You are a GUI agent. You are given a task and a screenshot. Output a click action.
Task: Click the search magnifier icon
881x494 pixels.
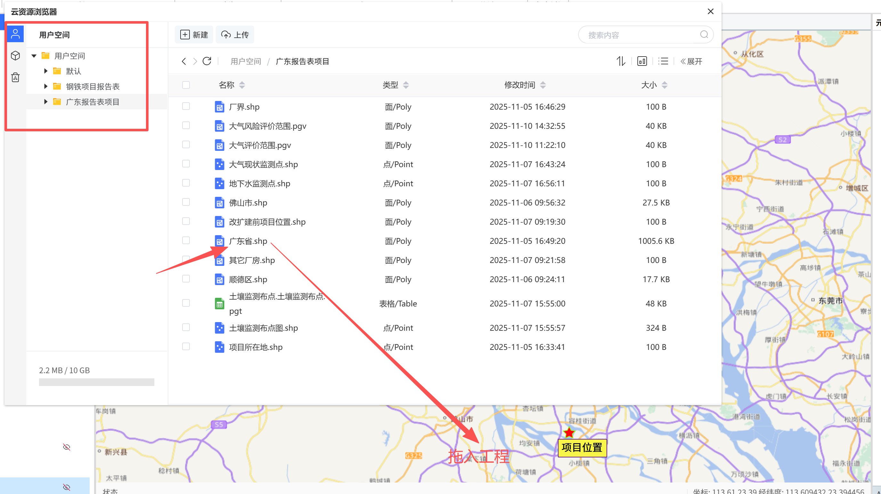click(704, 35)
